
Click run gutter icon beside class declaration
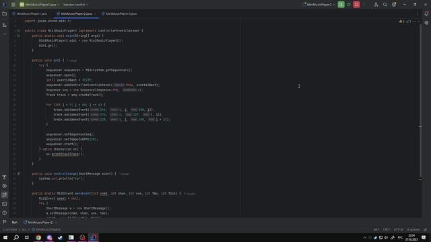click(19, 31)
